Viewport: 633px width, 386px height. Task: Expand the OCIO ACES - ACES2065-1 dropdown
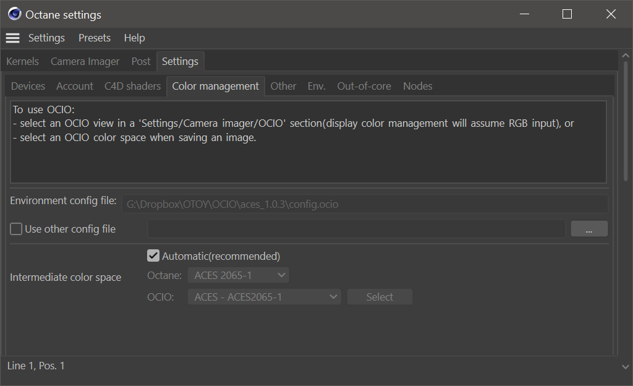(x=267, y=297)
